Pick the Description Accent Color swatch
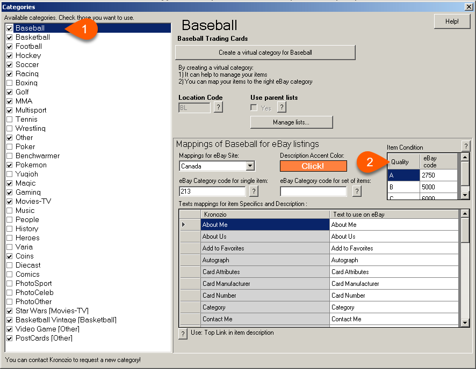This screenshot has width=476, height=369. pos(313,166)
